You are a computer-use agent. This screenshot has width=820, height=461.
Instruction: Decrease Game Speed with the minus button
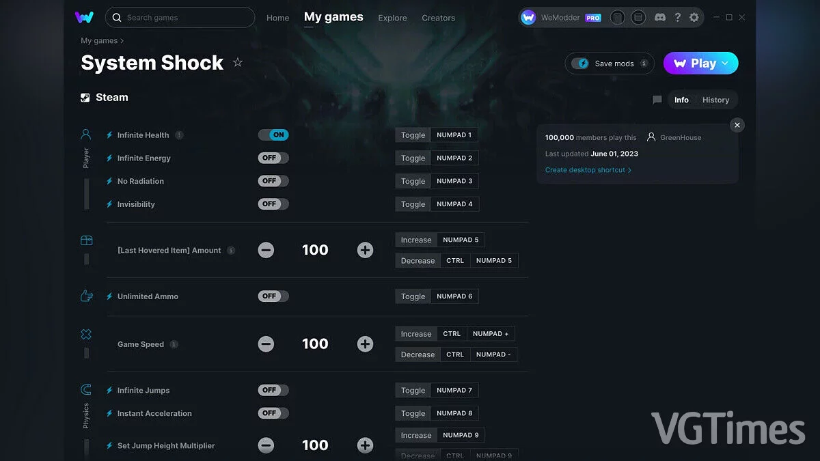tap(266, 344)
